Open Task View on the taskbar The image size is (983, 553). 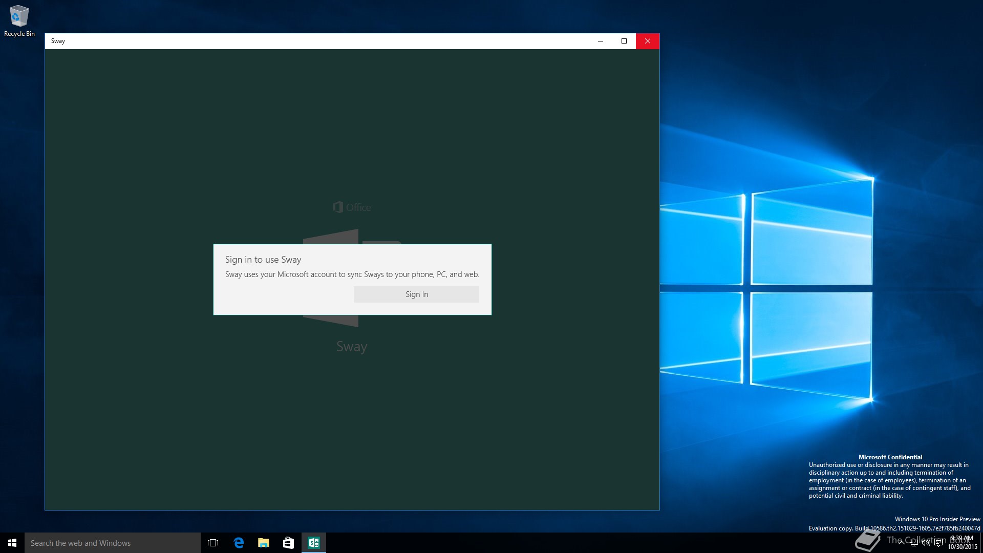click(213, 543)
